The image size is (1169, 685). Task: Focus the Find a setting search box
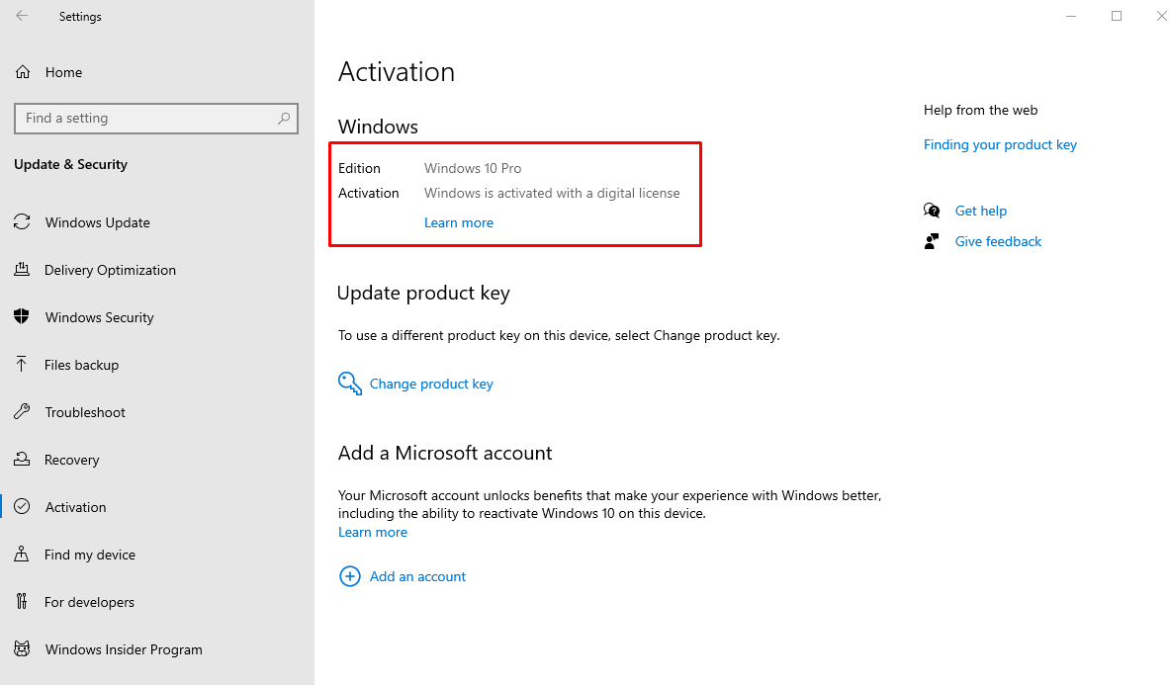coord(156,119)
